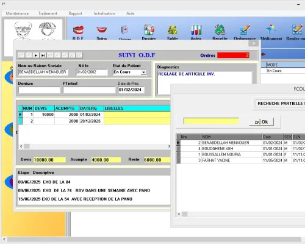Viewport: 305px width, 244px height.
Task: Click the left dental sketch thumbnail
Action: (x=23, y=30)
